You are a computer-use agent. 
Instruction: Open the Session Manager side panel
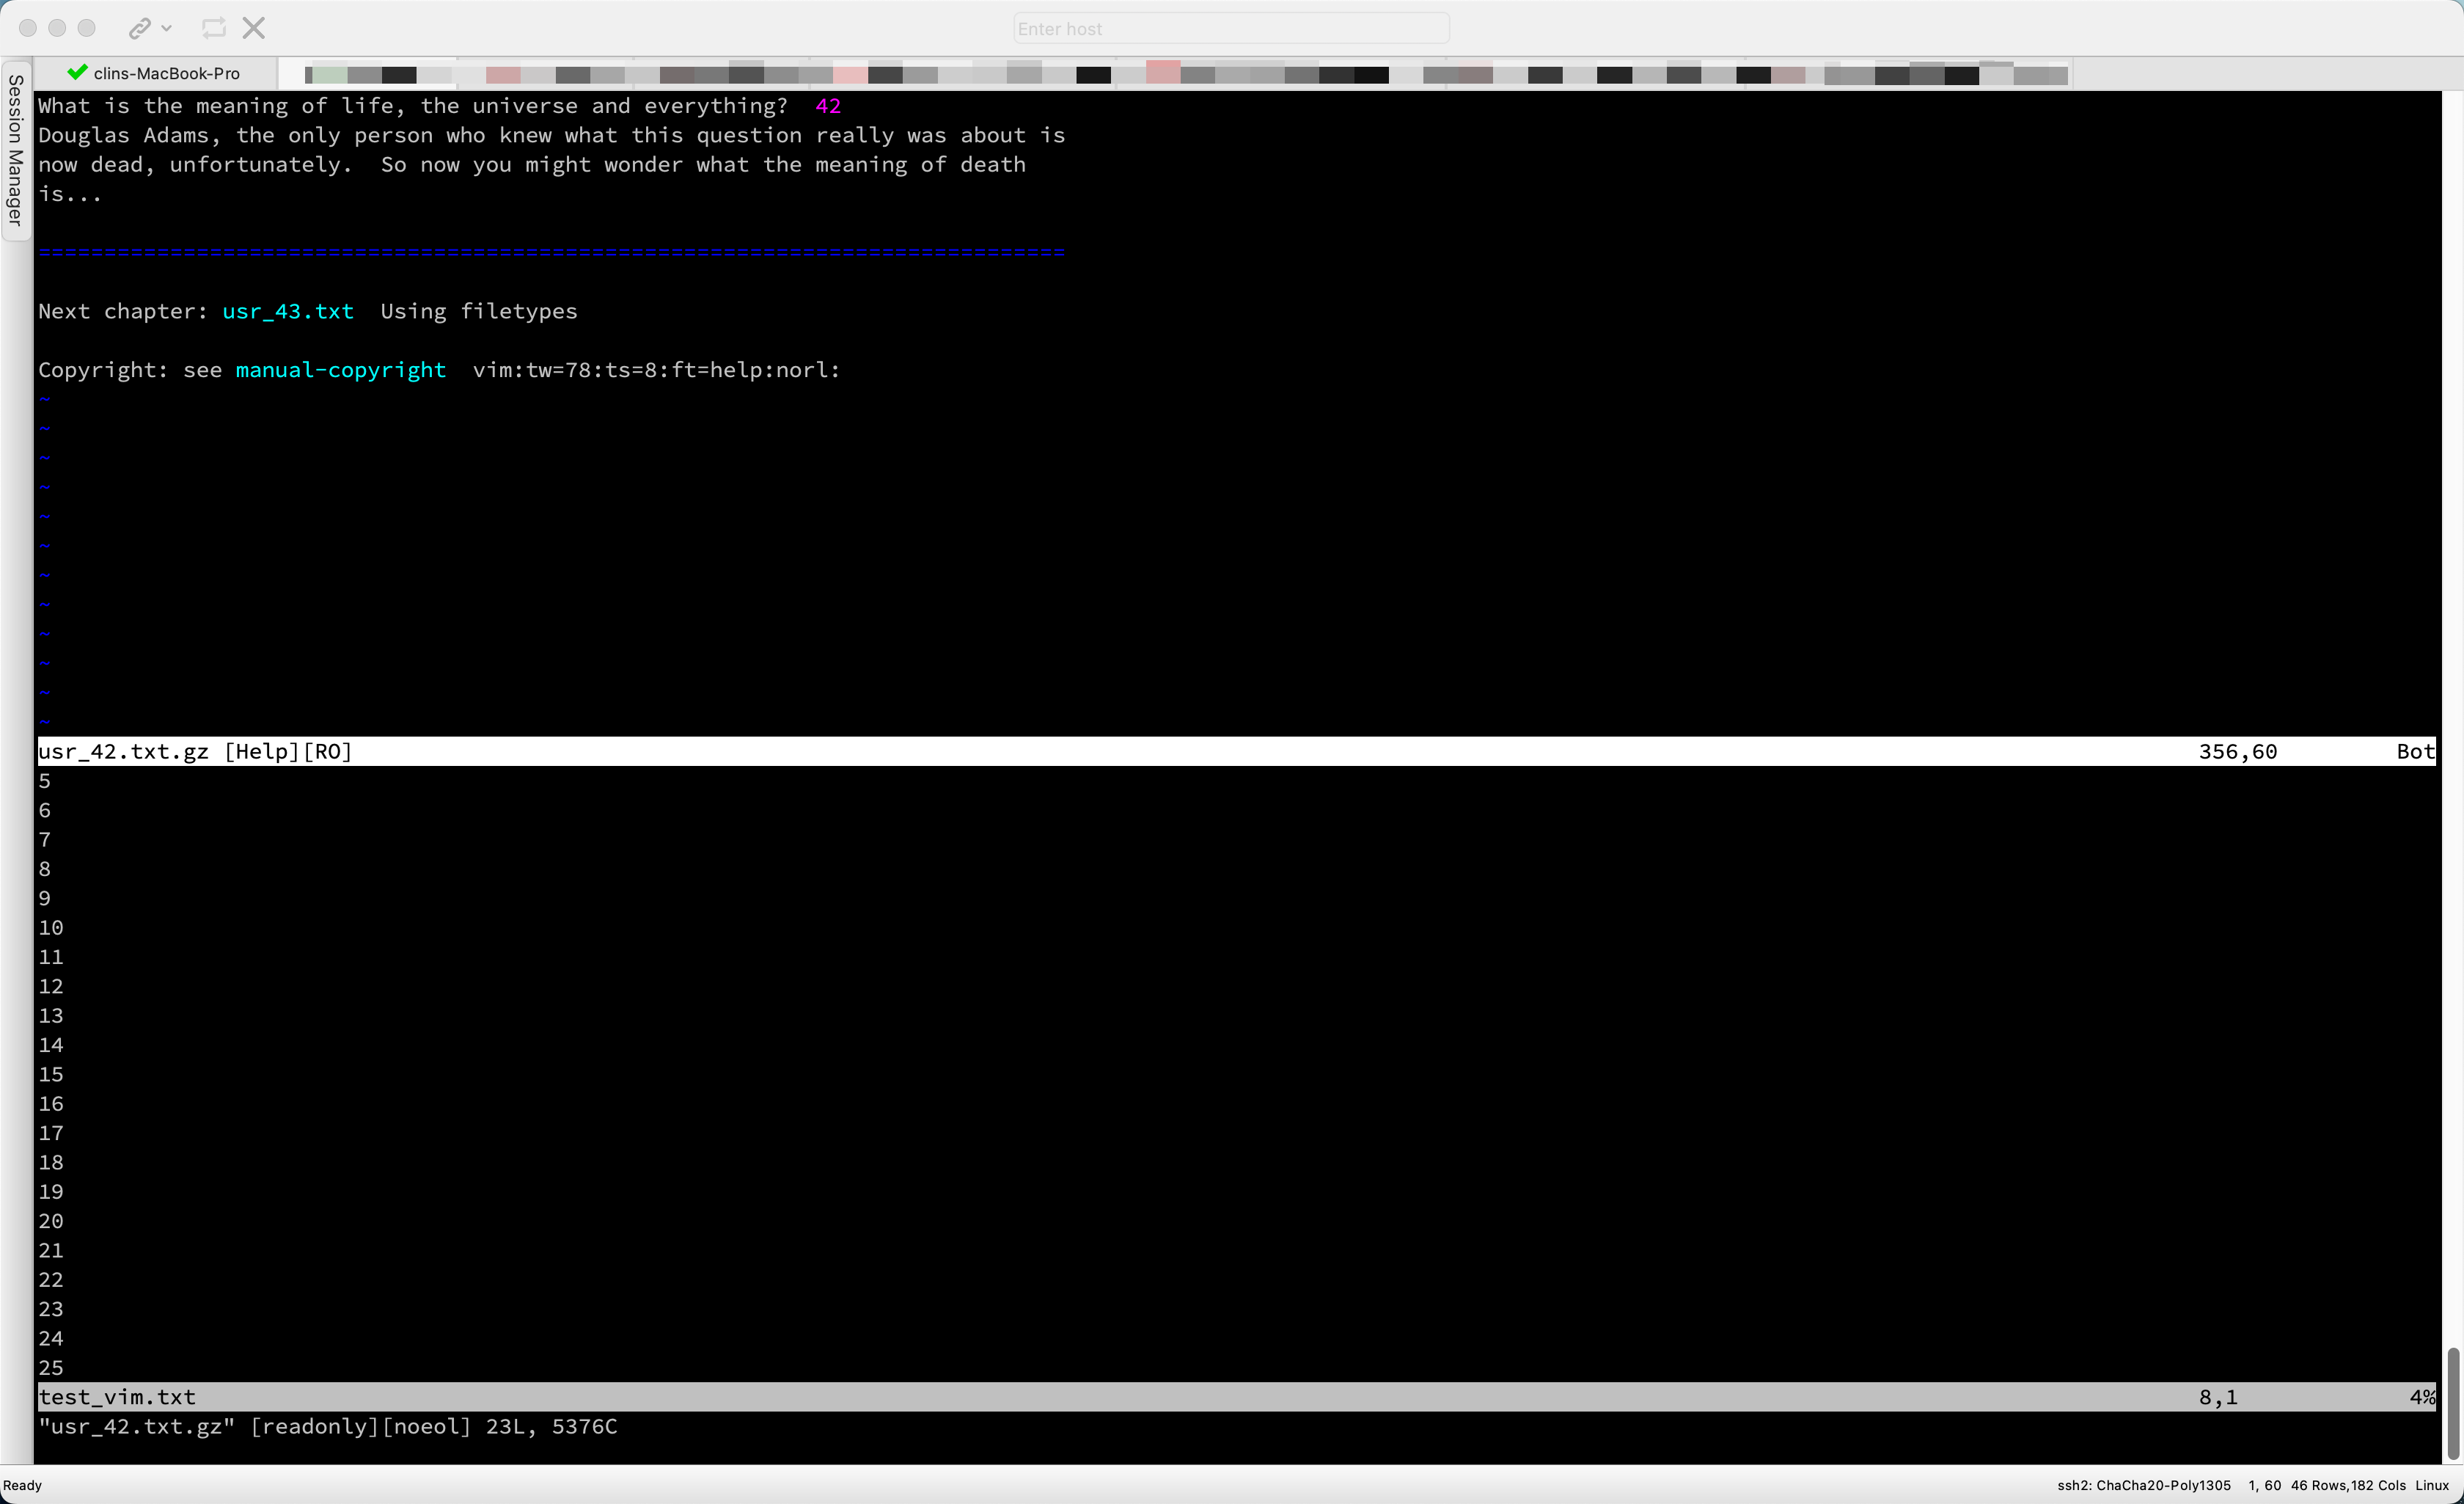click(15, 150)
